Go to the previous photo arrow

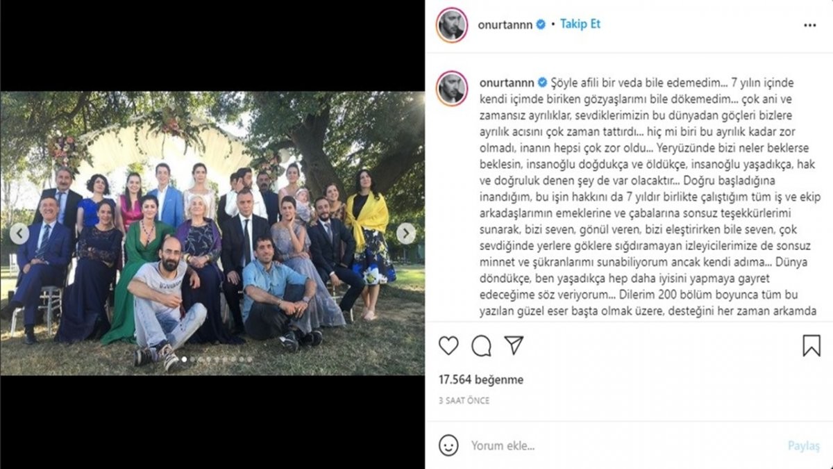(19, 233)
